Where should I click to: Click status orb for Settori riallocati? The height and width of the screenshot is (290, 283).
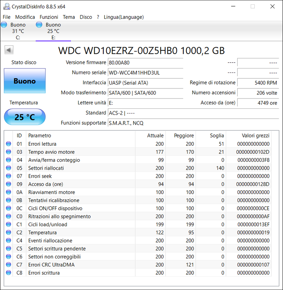tap(8, 168)
